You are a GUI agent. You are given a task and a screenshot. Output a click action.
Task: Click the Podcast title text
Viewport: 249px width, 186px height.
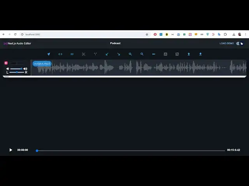pos(115,43)
